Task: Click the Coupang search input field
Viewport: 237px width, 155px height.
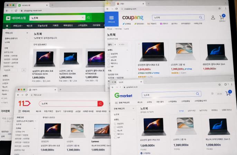Action: tap(178, 18)
